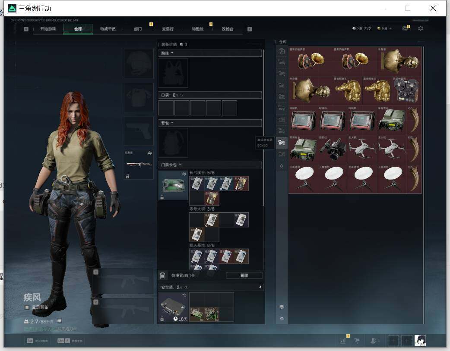This screenshot has width=450, height=351.
Task: Select the first gramophone in warehouse
Action: (x=311, y=61)
